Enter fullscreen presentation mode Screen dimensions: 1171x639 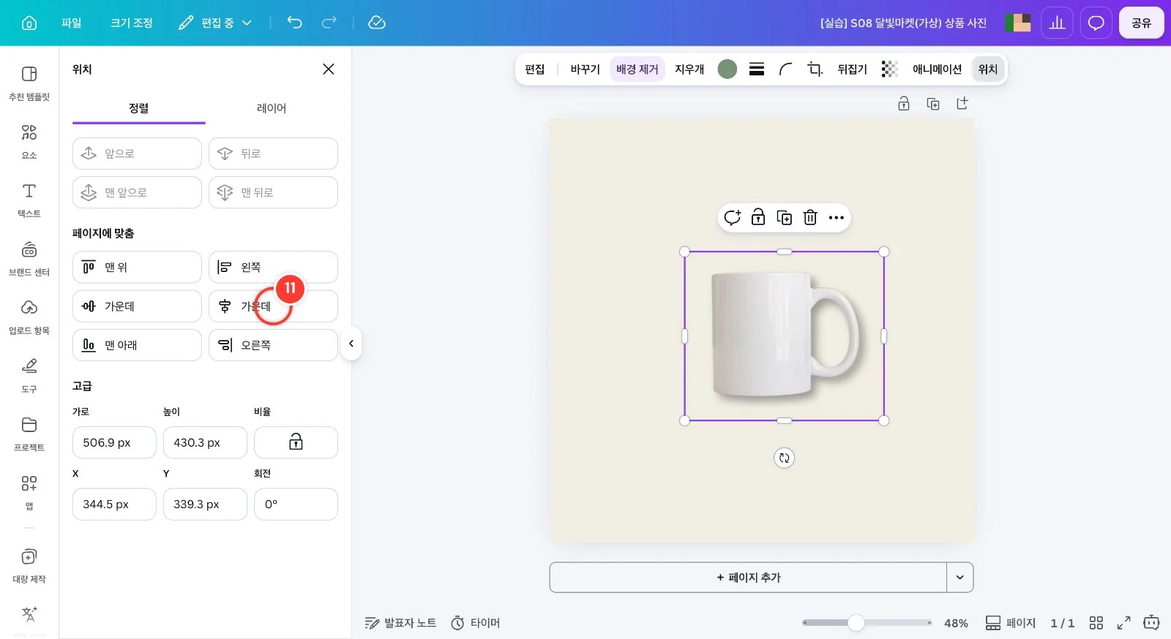click(1123, 623)
